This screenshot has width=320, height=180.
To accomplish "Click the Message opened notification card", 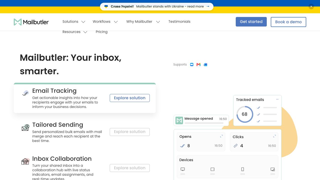I will pyautogui.click(x=201, y=120).
